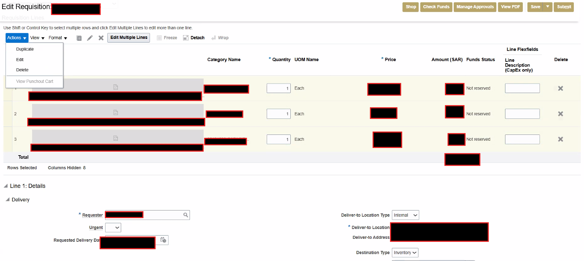Open the Save button dropdown arrow
Screen dimensions: 584x261
coord(548,7)
